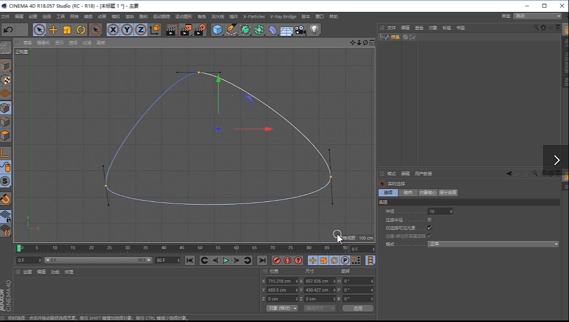Screen dimensions: 569x322
Task: Open the blue Deformer icon
Action: tap(273, 30)
